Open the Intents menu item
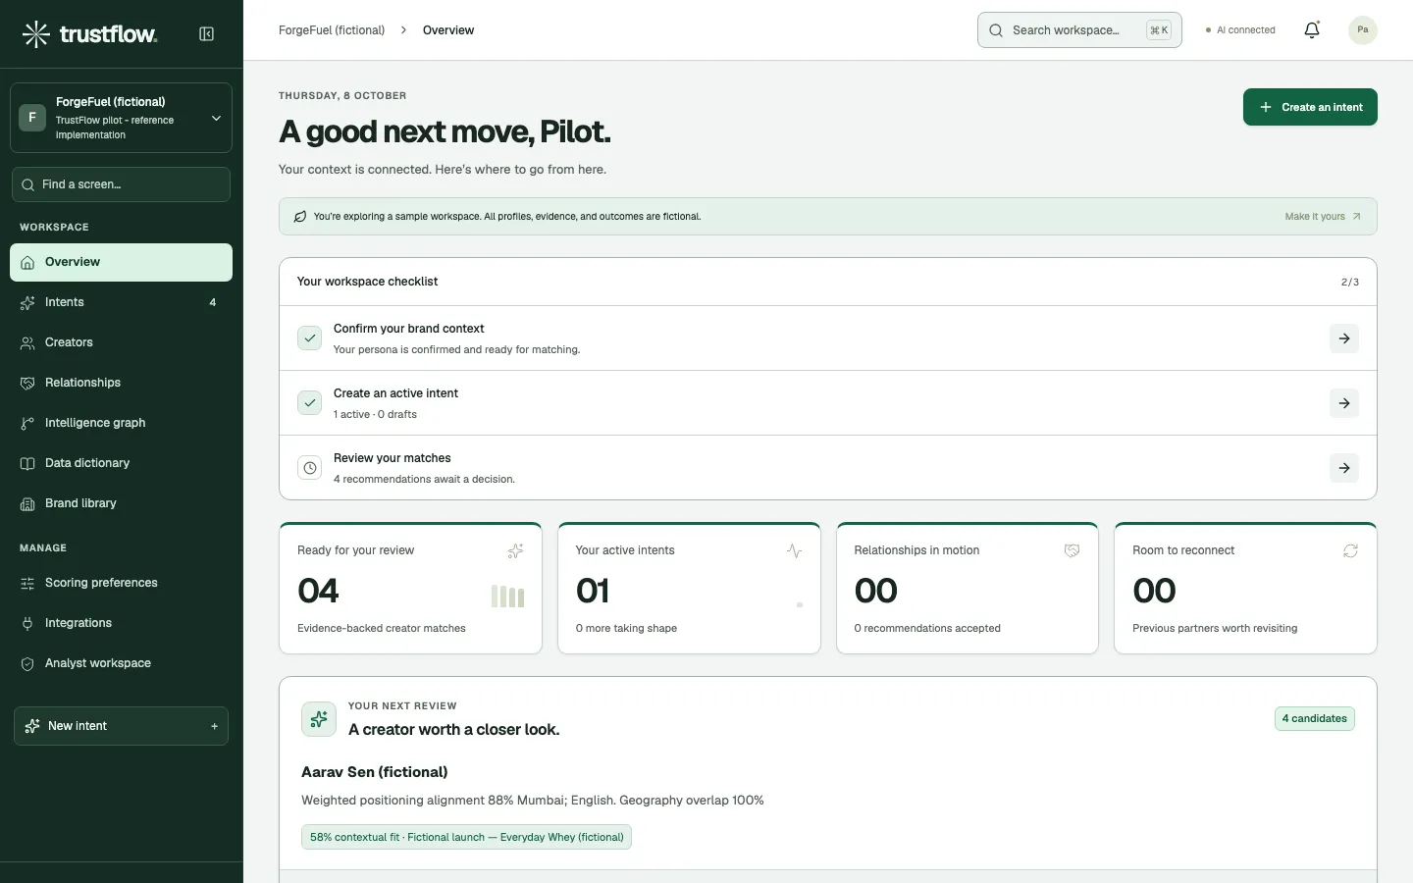 tap(121, 302)
